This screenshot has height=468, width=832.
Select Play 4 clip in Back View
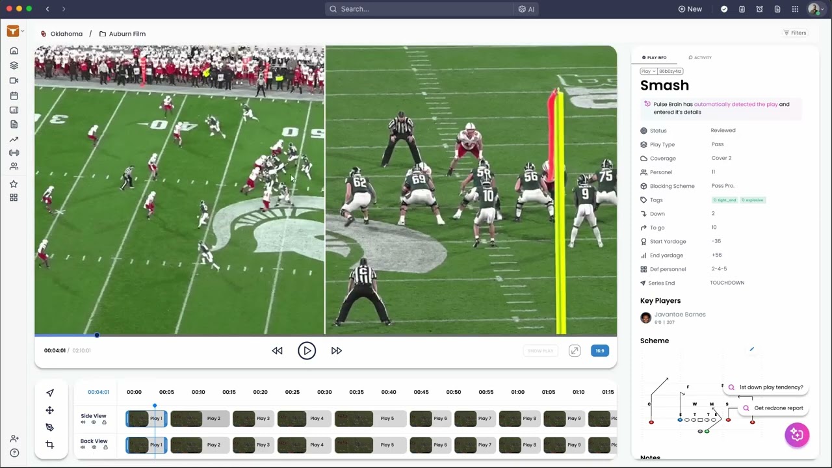304,445
